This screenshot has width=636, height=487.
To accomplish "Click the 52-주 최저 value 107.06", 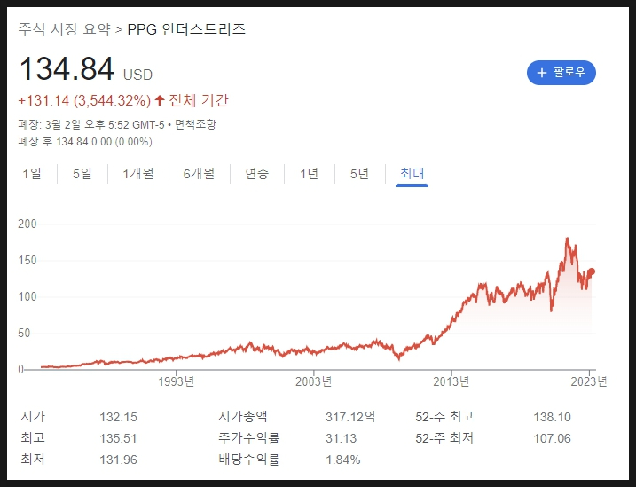I will tap(552, 438).
